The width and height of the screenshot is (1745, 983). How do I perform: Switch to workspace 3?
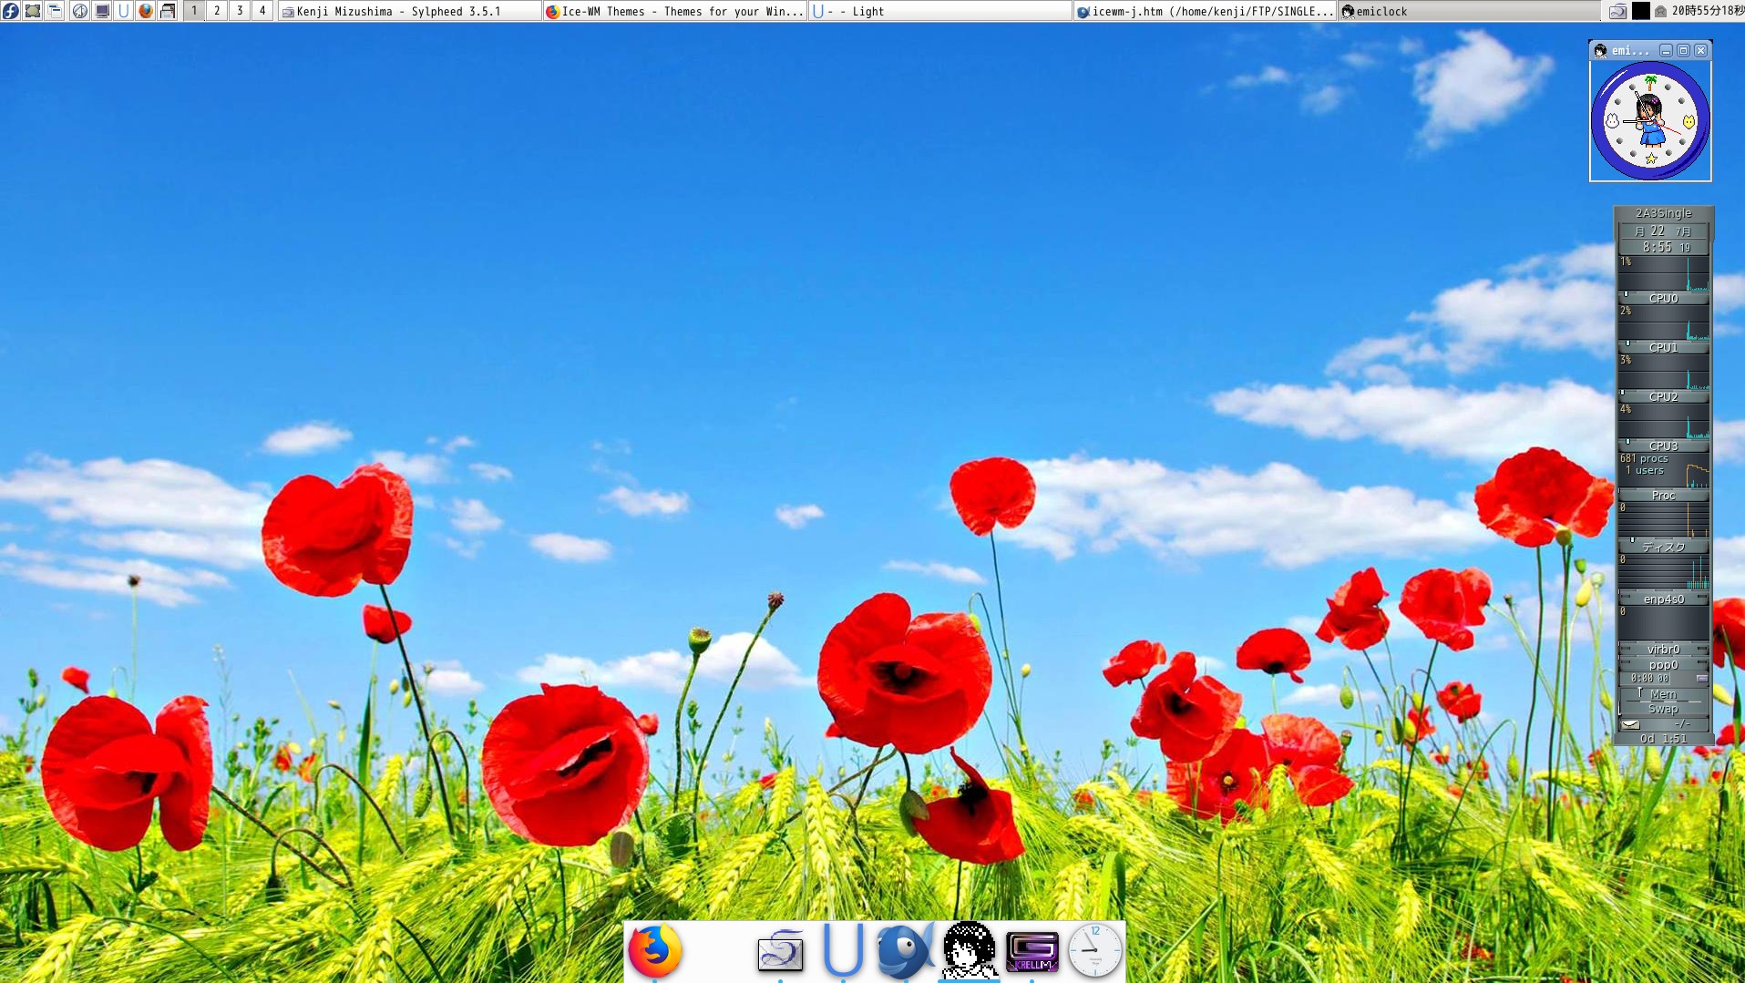(x=240, y=11)
